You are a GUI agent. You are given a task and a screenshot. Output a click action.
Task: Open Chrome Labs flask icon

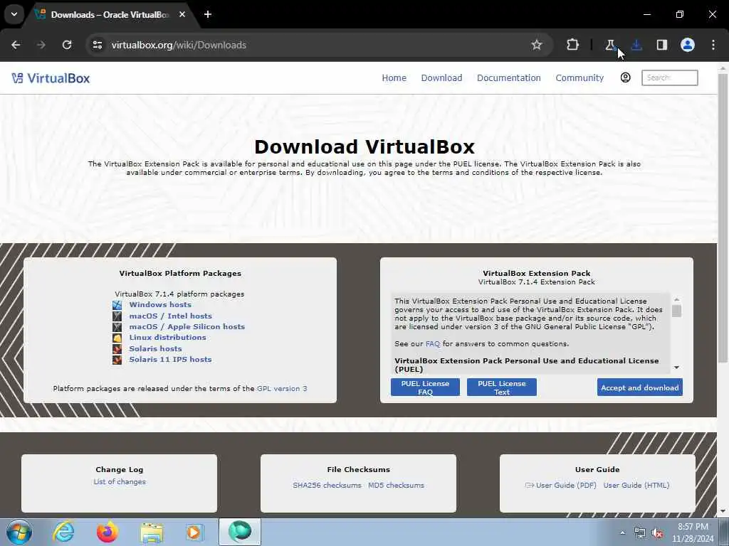[x=610, y=45]
